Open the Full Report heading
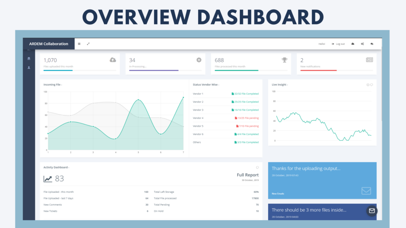406x228 pixels. (x=247, y=175)
